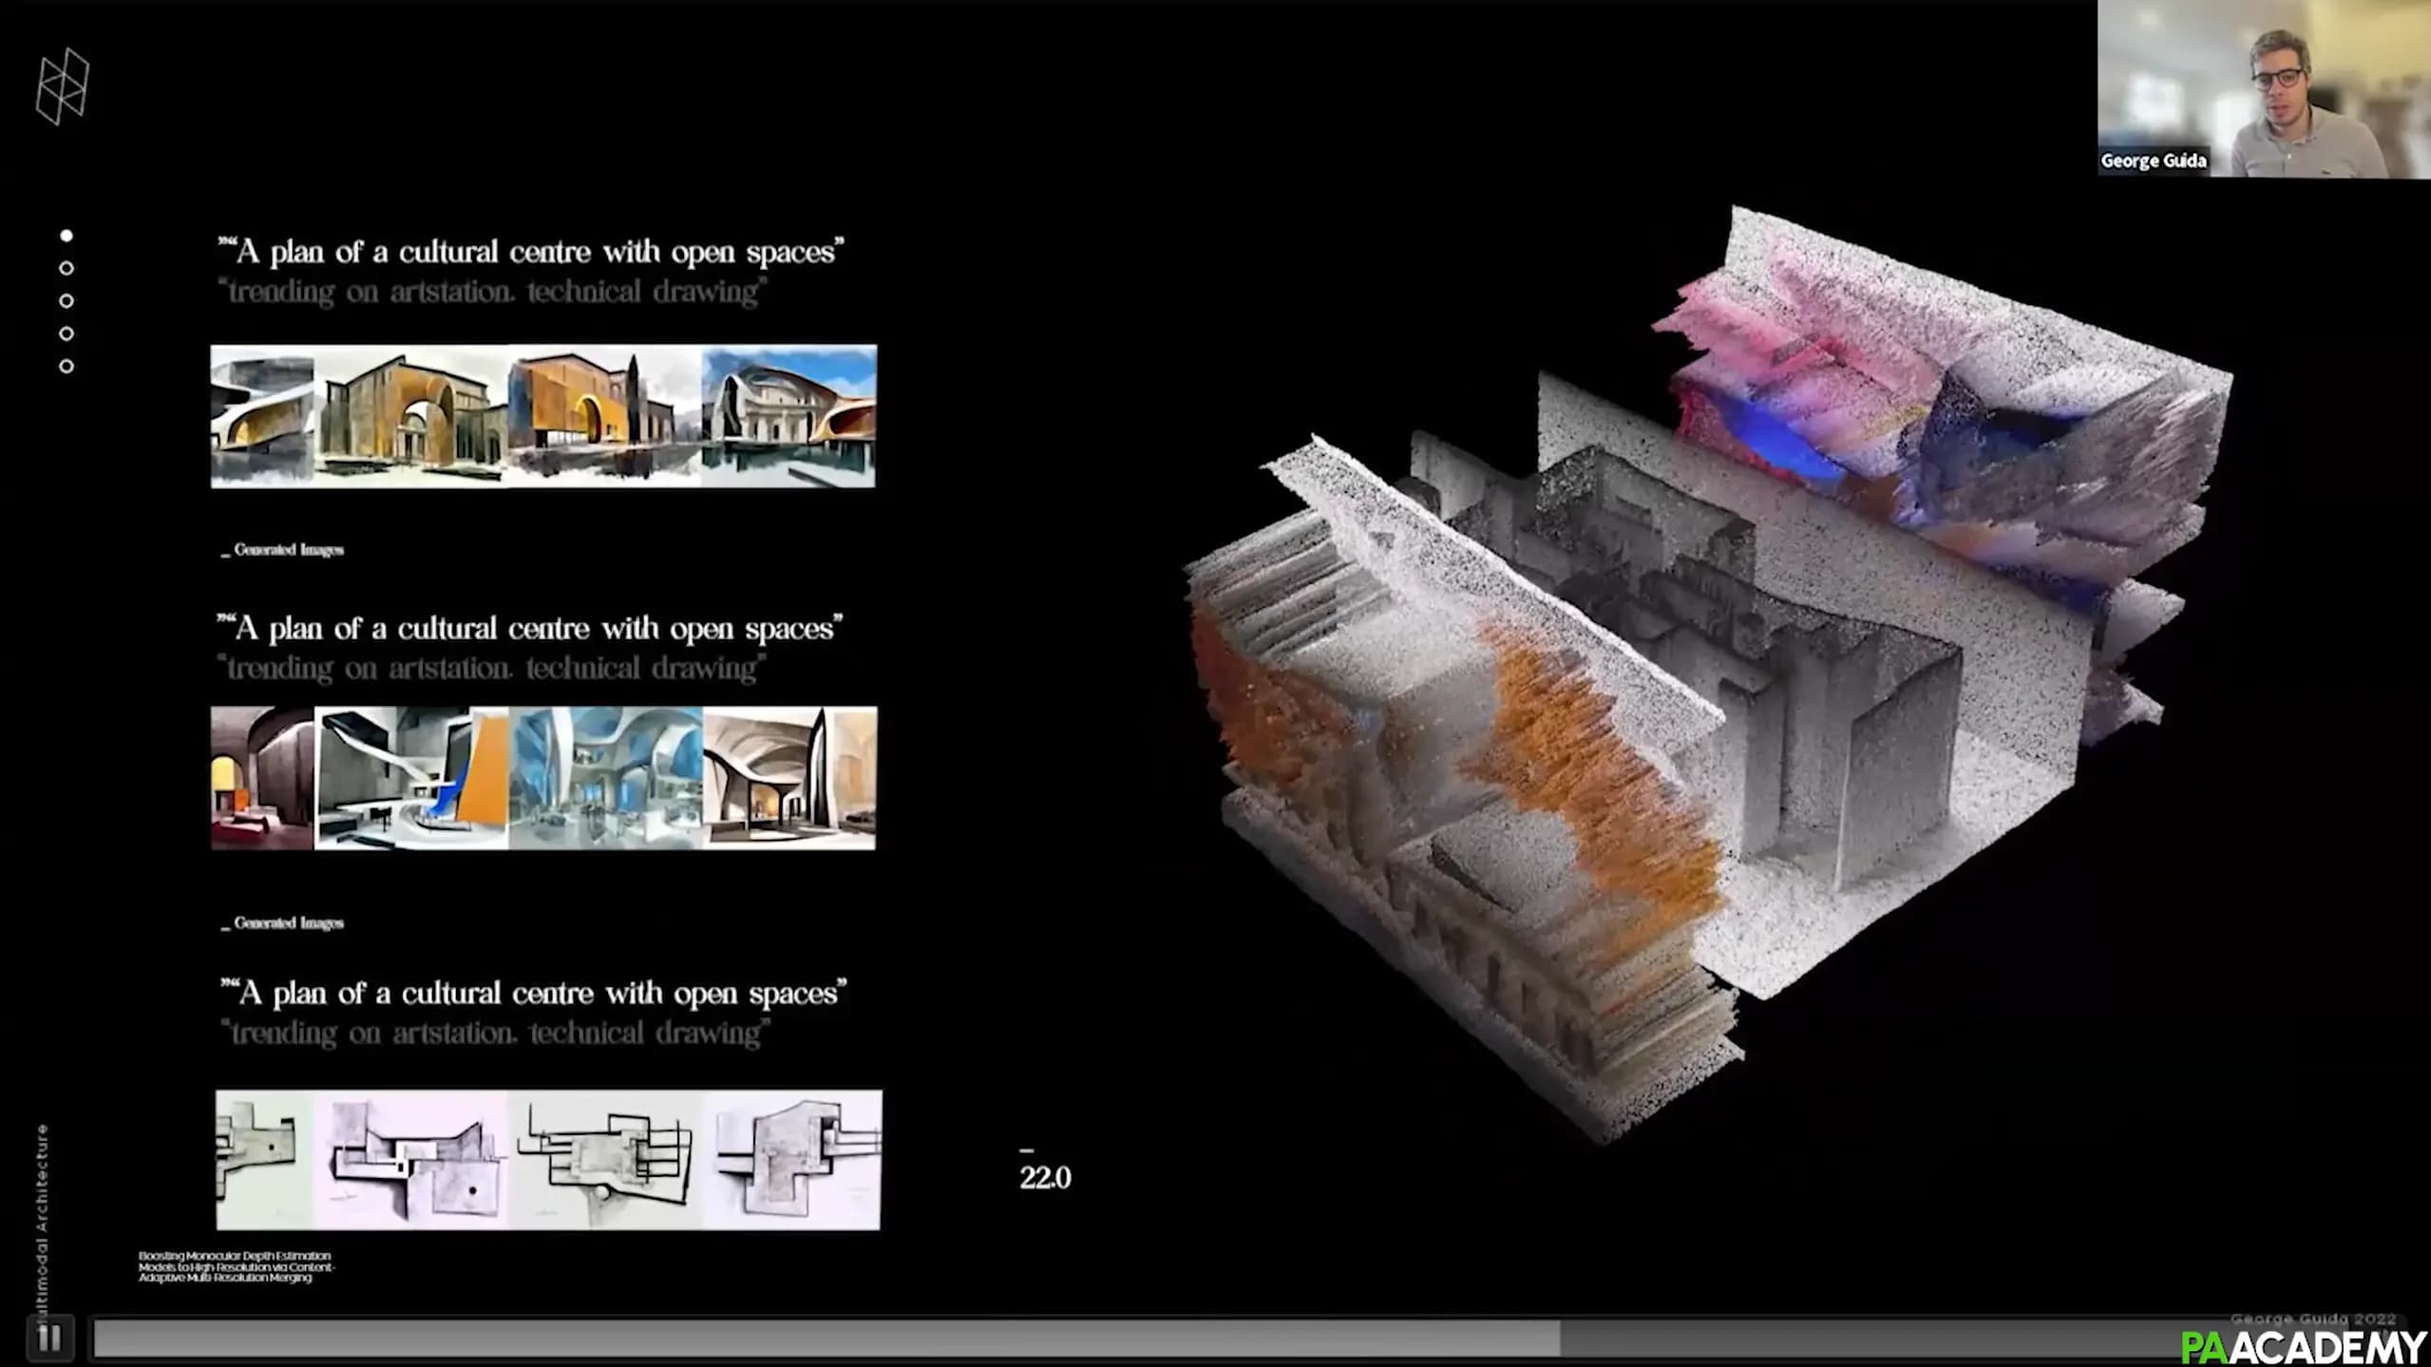The image size is (2431, 1367).
Task: Open the third line-drawn floor plan thumbnail
Action: (x=607, y=1160)
